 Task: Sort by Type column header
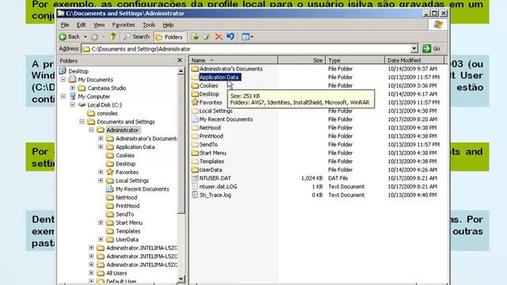tap(355, 60)
